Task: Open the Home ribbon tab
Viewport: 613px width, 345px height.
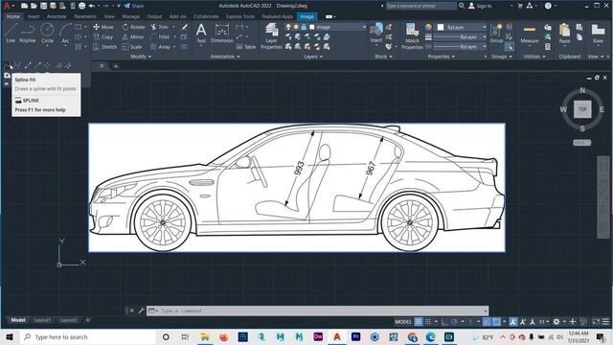Action: point(12,16)
